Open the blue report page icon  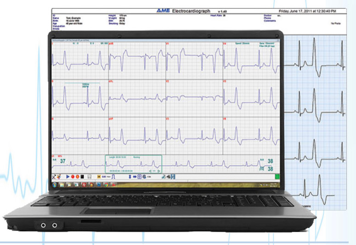point(173,177)
